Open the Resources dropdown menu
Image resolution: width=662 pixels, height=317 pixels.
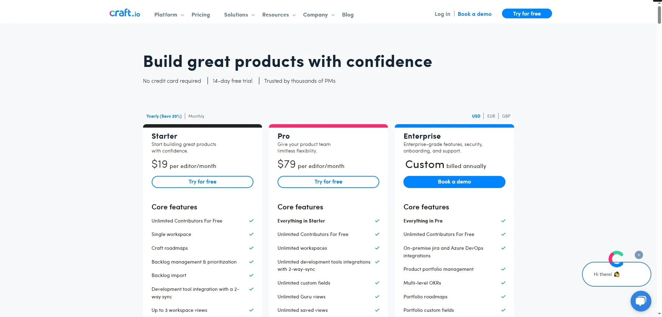pos(279,15)
